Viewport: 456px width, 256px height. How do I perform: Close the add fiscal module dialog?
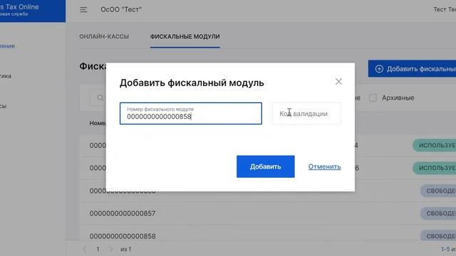point(338,82)
